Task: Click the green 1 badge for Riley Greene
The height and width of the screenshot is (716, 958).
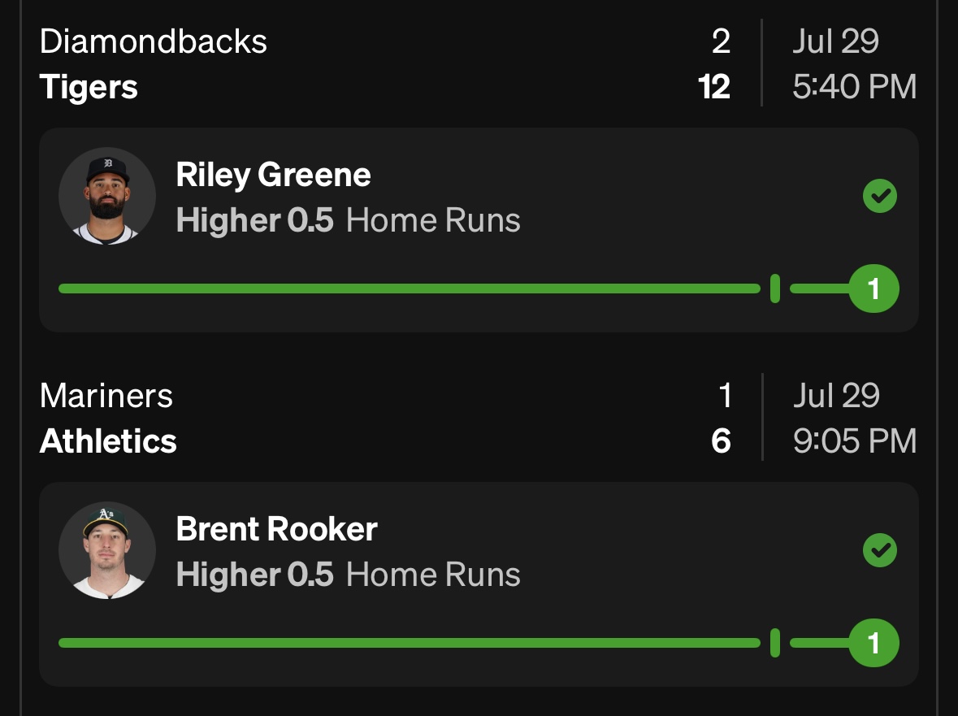Action: click(873, 289)
